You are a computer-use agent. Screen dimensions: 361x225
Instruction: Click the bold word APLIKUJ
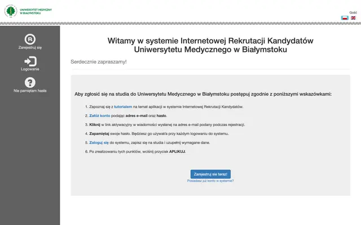[177, 151]
